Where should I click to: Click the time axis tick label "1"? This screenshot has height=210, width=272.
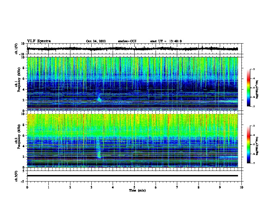[x=48, y=187]
